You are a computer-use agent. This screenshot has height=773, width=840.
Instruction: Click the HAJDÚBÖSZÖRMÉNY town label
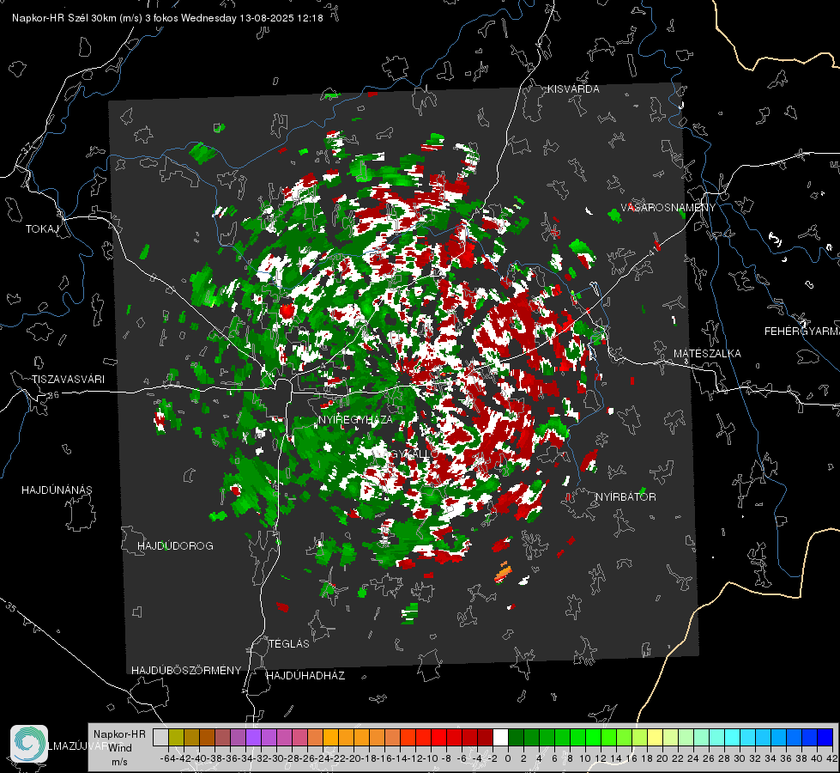coord(186,671)
